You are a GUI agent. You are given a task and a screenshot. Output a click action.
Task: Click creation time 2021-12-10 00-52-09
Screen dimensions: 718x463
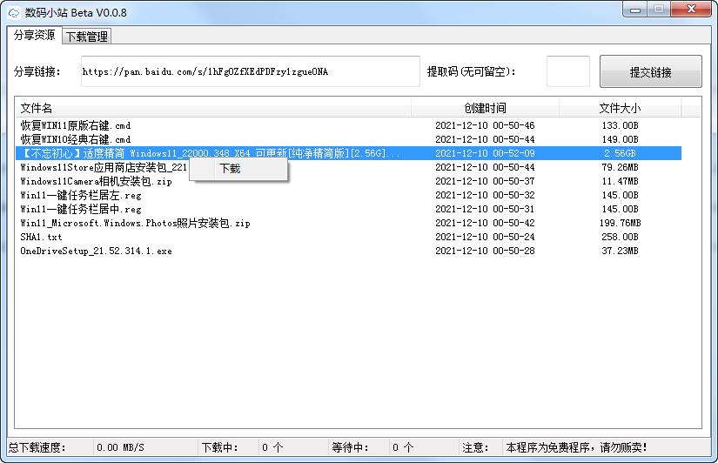pyautogui.click(x=485, y=153)
